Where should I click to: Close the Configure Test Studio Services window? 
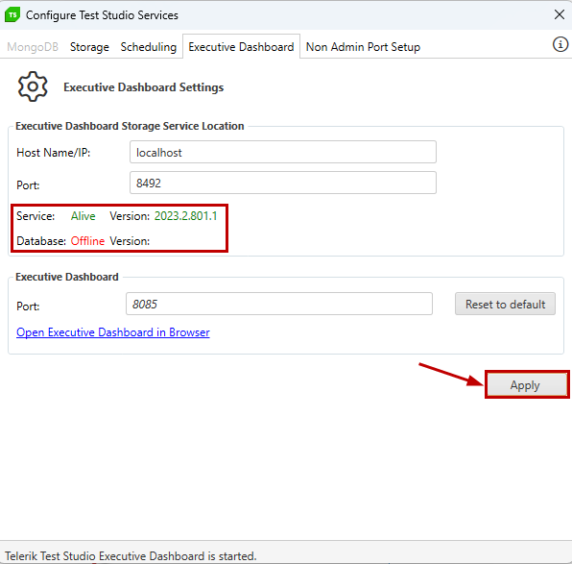[560, 14]
